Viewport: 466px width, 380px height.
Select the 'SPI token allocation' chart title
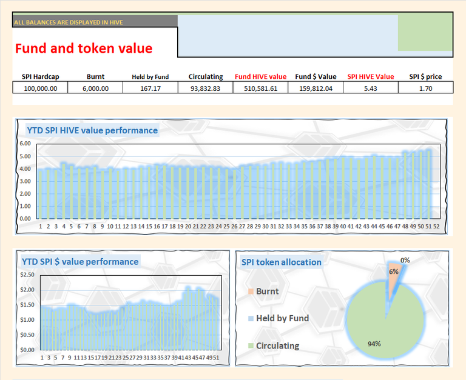(x=282, y=262)
